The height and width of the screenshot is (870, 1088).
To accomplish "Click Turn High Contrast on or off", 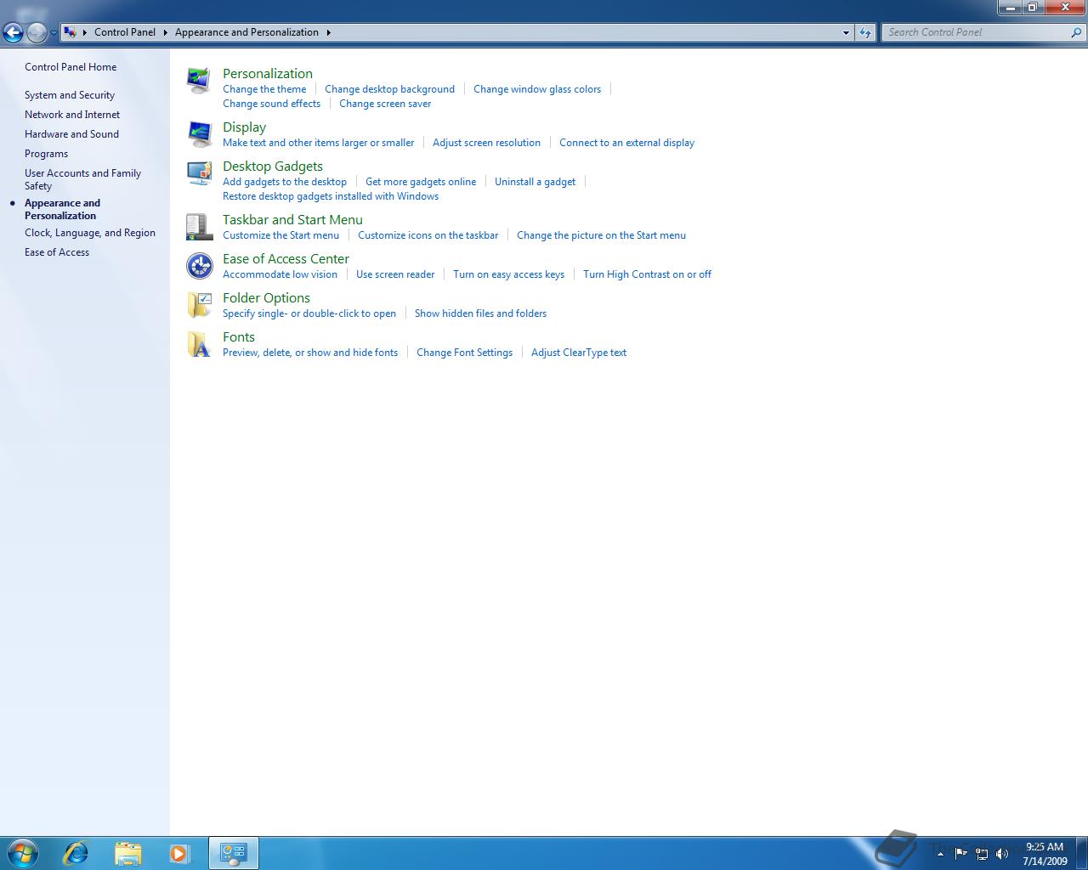I will 647,274.
